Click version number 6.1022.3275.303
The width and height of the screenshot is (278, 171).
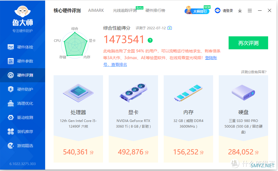click(23, 164)
